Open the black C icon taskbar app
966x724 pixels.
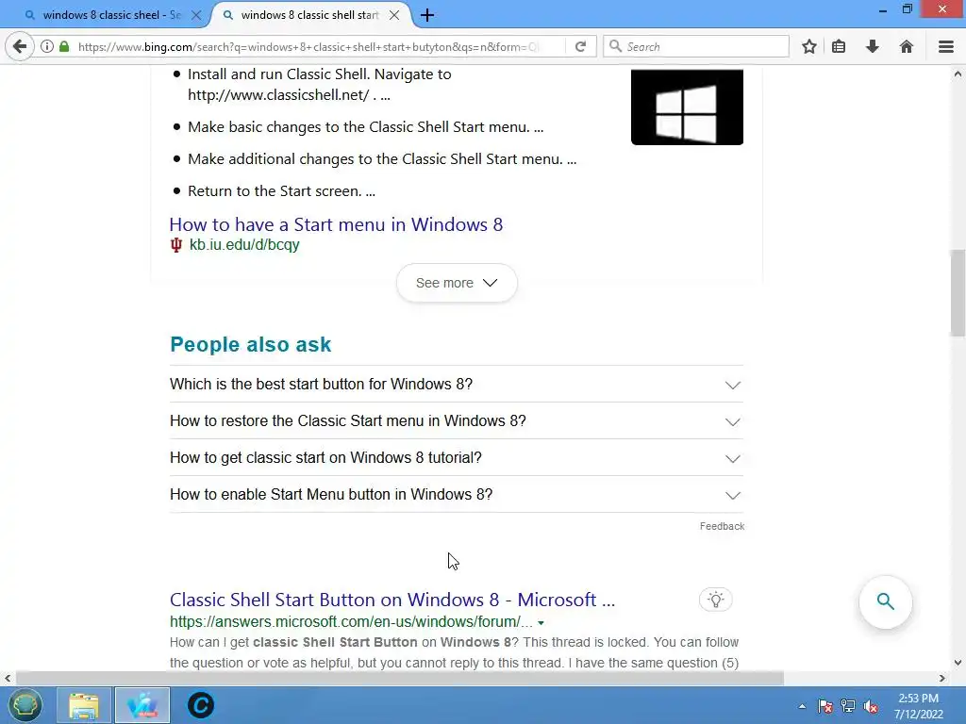(x=200, y=705)
